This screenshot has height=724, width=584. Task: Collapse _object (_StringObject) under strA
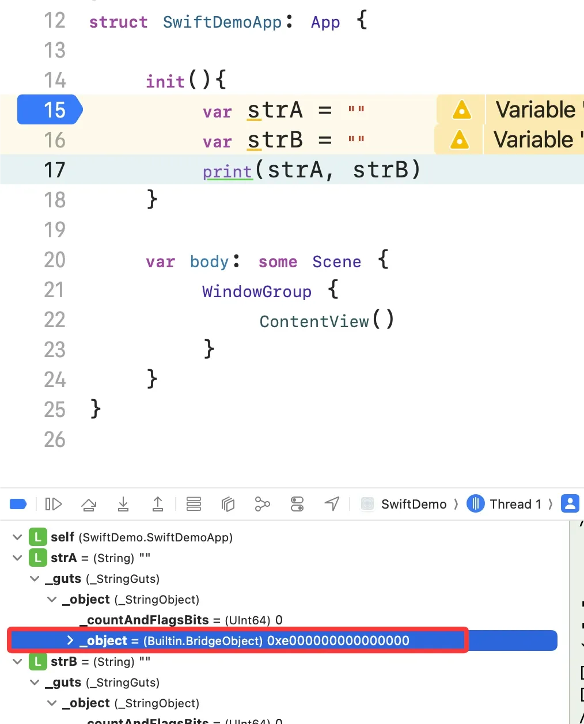click(x=52, y=600)
